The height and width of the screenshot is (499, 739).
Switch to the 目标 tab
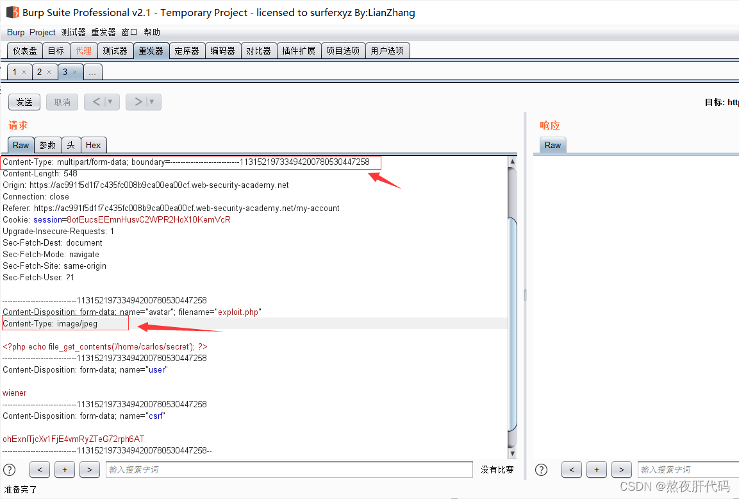tap(56, 51)
